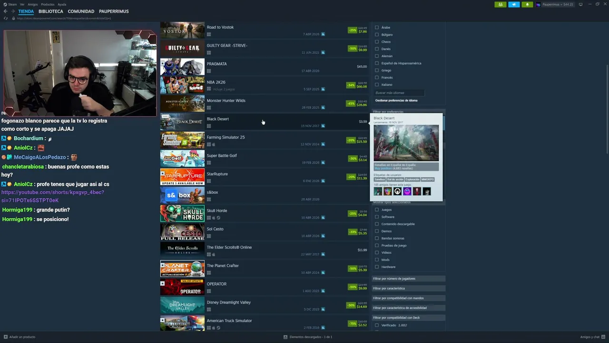The image size is (609, 343).
Task: Click the store URL address bar
Action: (64, 18)
